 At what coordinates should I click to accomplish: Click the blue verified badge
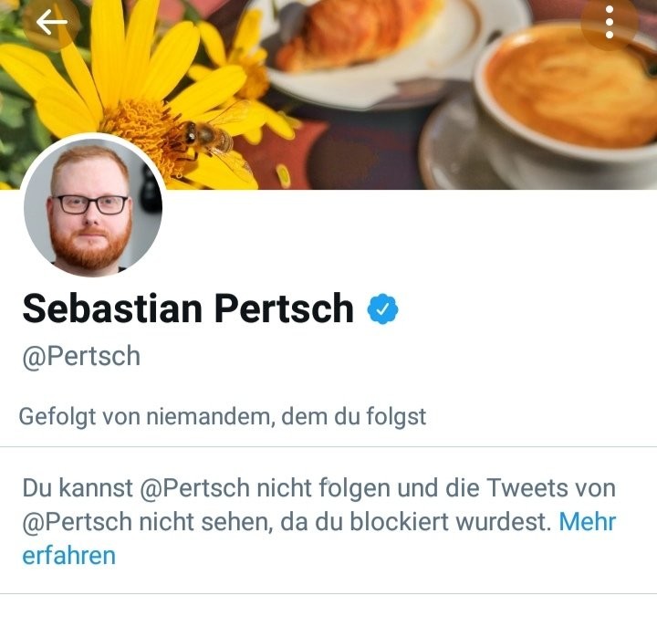point(383,311)
